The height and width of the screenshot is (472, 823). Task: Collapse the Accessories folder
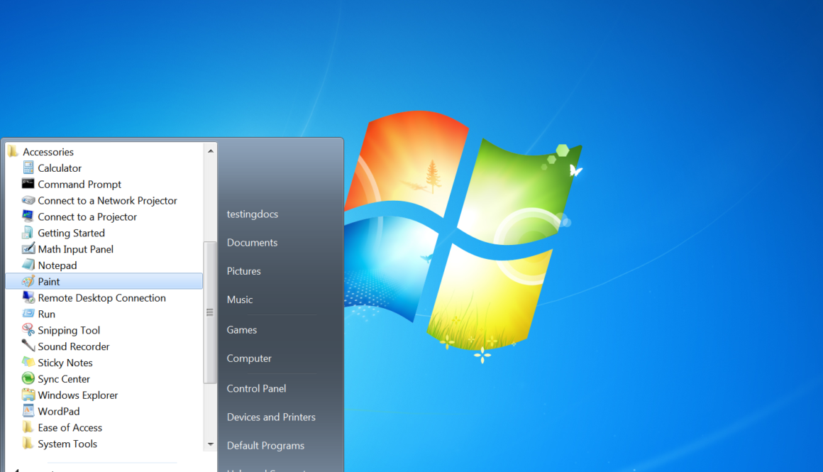pos(50,151)
